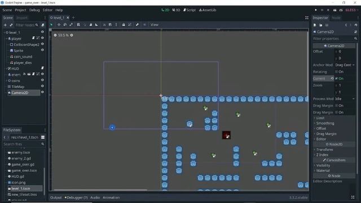Switch to the Node tab
The image size is (361, 203).
(x=336, y=17)
